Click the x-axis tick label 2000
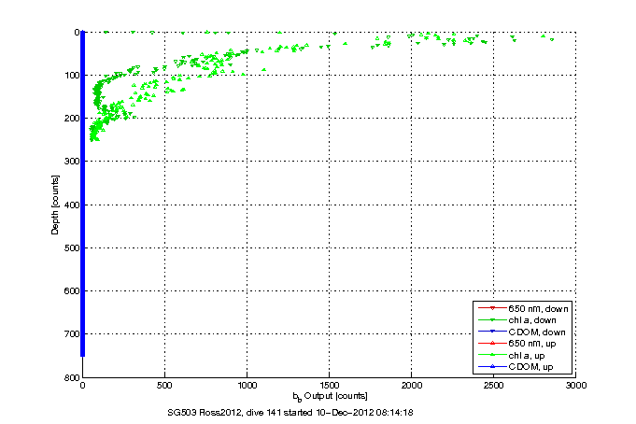Viewport: 636px width, 424px height. 411,386
